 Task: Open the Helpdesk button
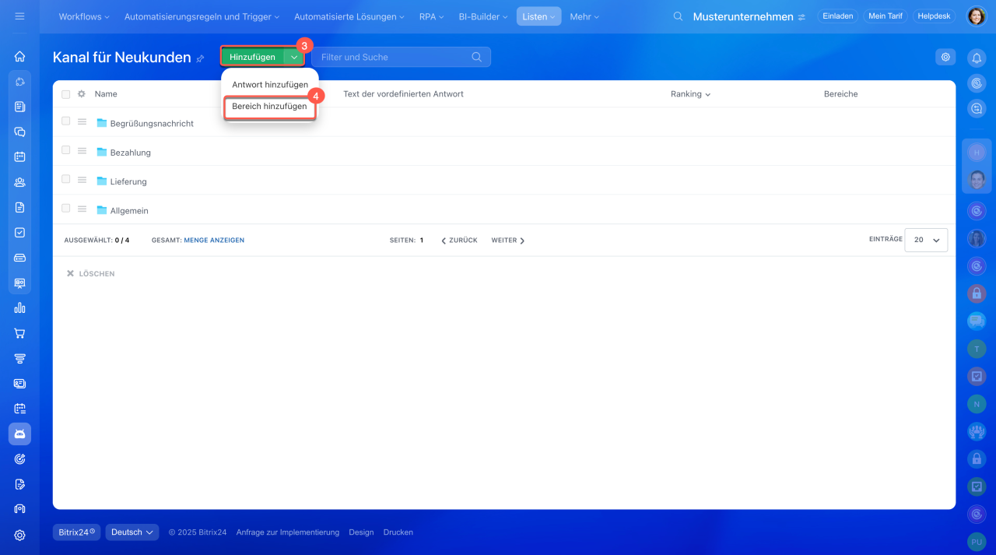tap(934, 16)
